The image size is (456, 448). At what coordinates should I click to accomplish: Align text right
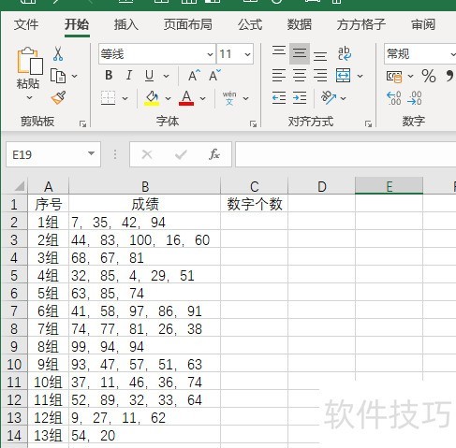point(320,76)
